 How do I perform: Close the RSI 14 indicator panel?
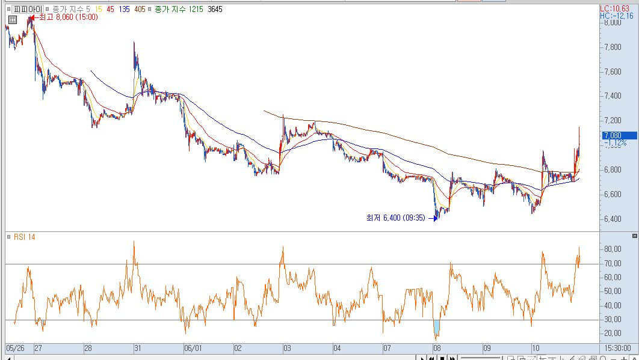635,236
